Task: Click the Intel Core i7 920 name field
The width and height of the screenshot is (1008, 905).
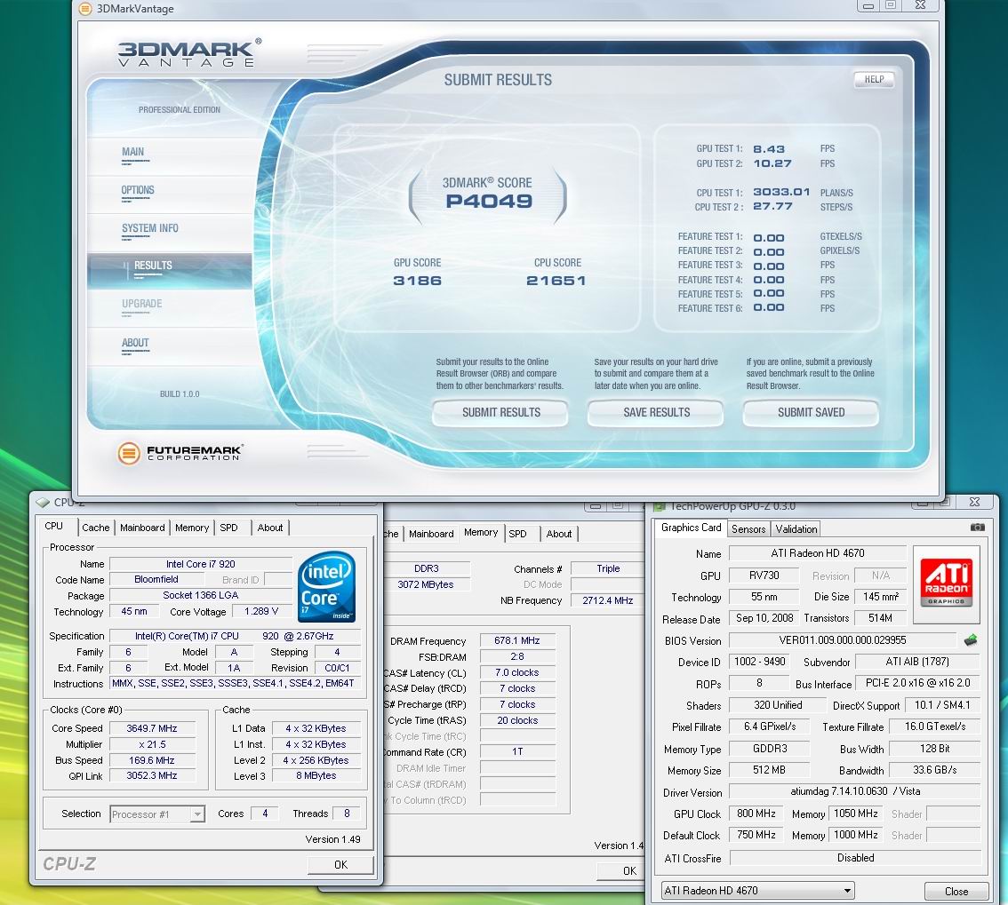Action: click(x=201, y=564)
